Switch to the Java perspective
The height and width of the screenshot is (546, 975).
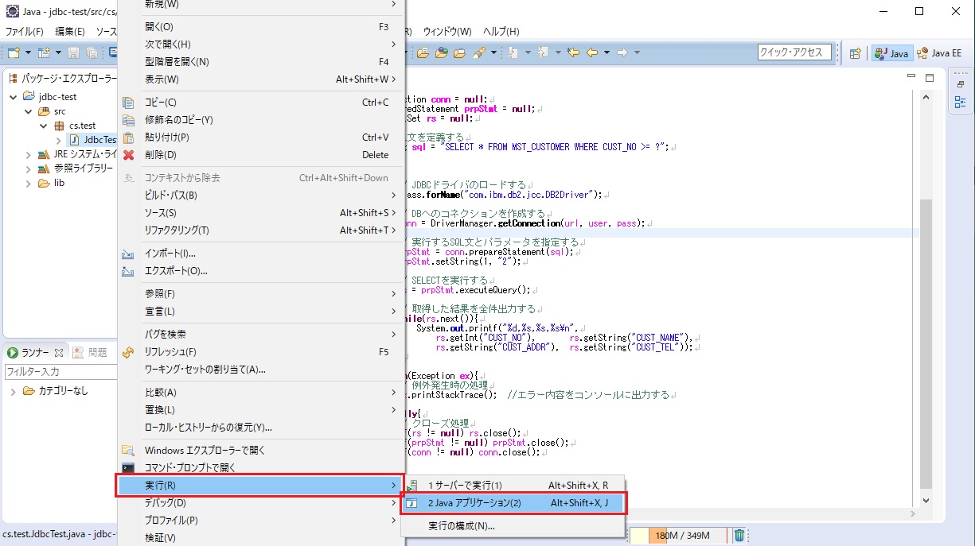pyautogui.click(x=891, y=53)
